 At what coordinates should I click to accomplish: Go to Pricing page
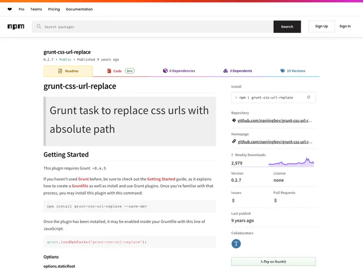point(54,9)
